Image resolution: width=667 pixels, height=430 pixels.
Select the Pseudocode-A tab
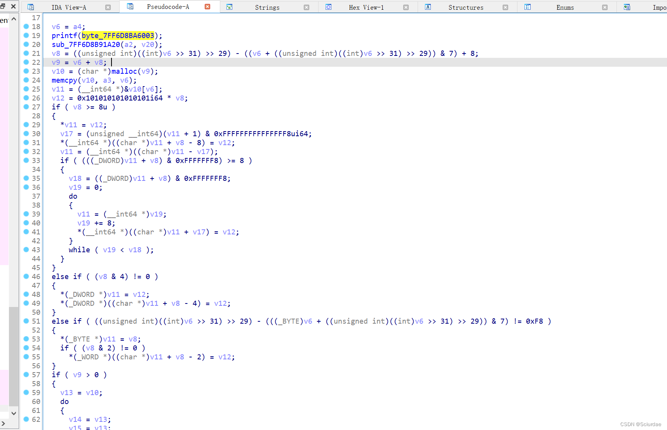point(168,7)
